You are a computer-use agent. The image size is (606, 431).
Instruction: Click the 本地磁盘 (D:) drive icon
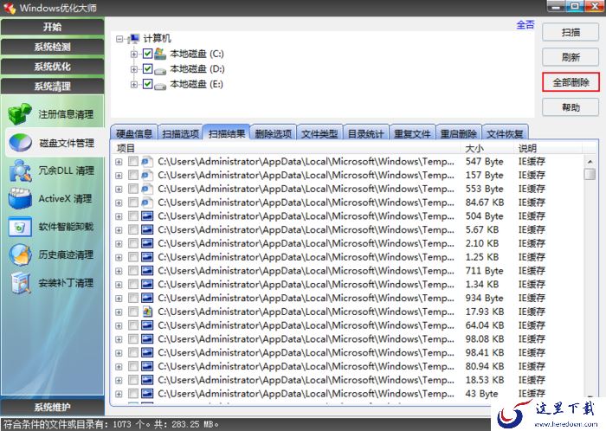[160, 70]
